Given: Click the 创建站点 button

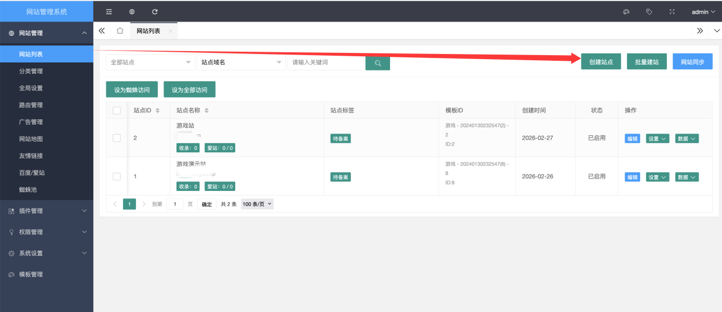Looking at the screenshot, I should [x=601, y=62].
